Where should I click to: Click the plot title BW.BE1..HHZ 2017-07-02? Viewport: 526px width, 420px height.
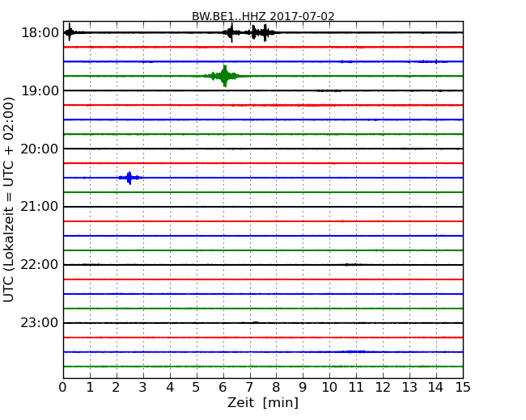[x=263, y=16]
